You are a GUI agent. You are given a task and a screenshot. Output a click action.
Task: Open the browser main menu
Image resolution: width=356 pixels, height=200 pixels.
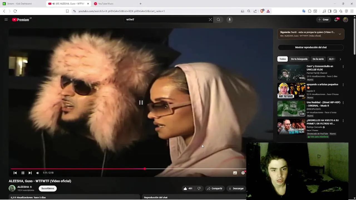pyautogui.click(x=352, y=11)
